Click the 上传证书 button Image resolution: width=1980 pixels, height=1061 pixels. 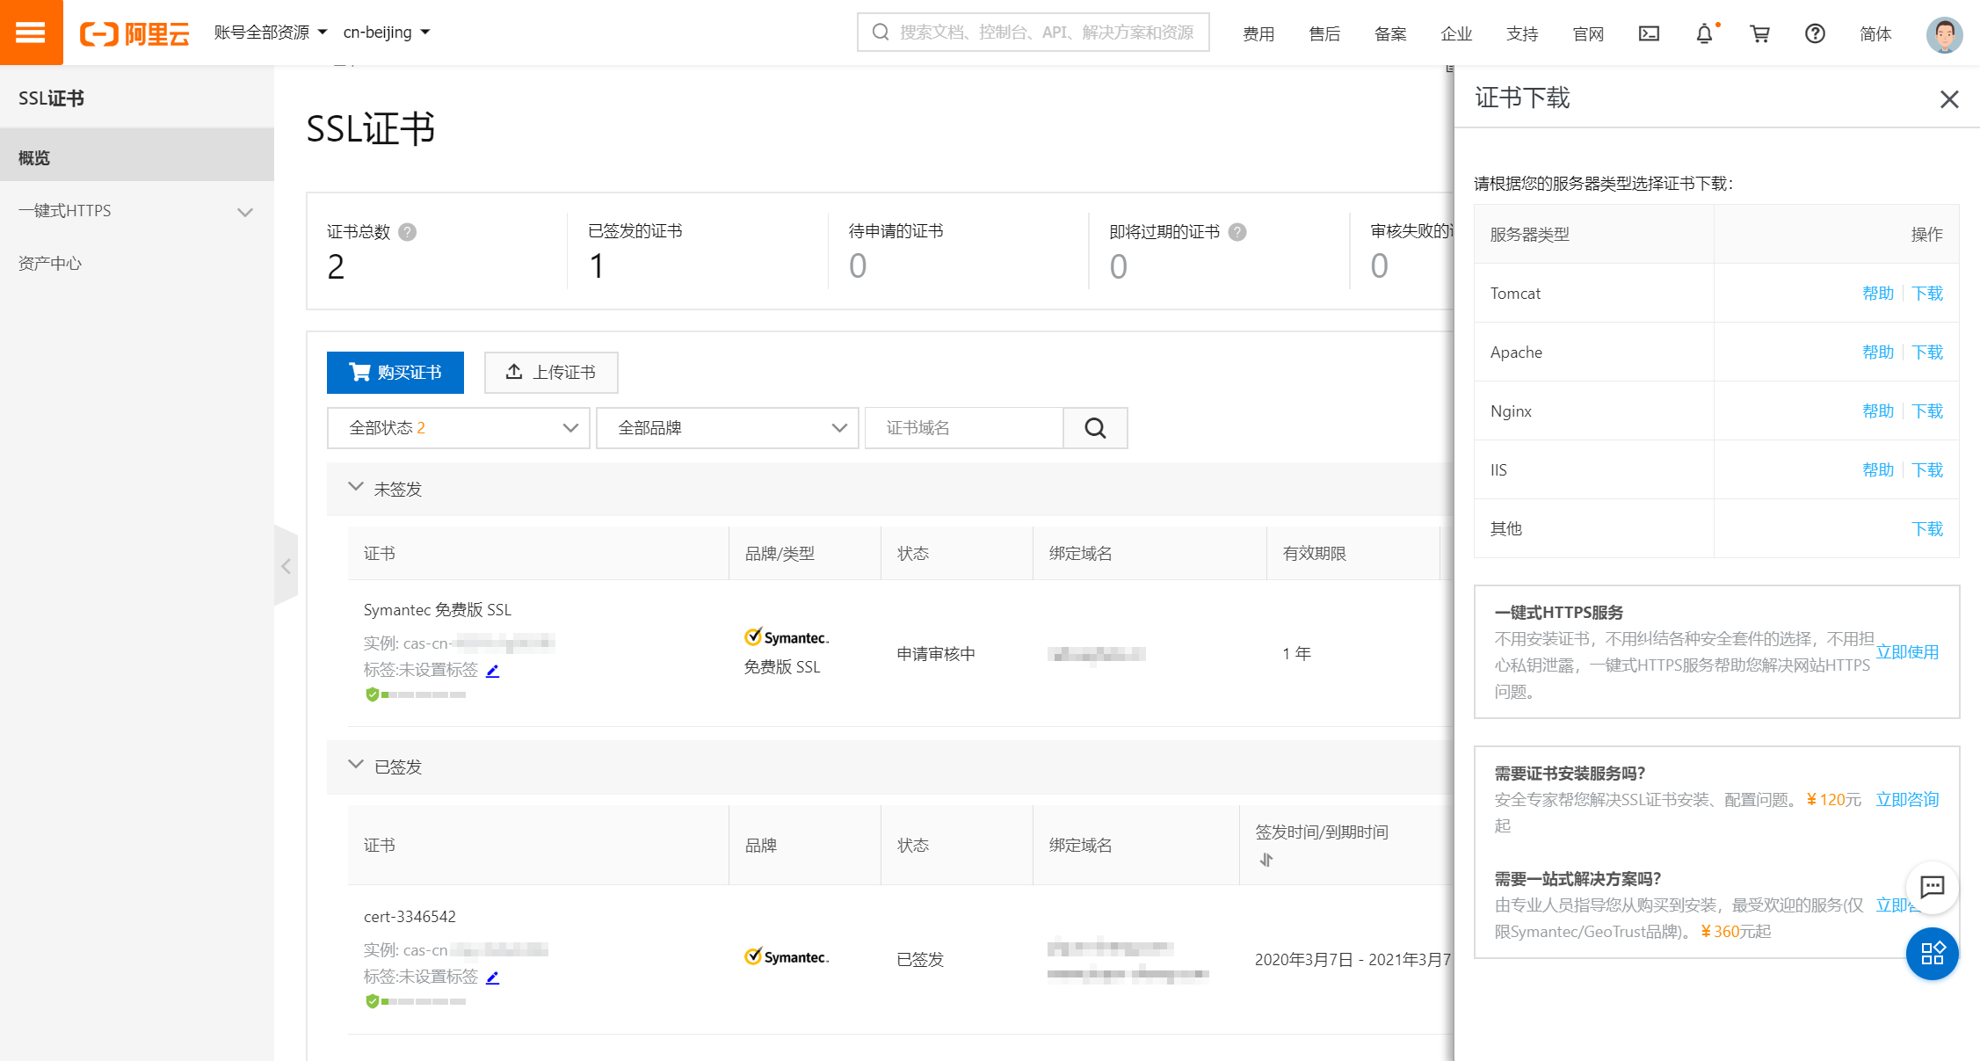[551, 373]
